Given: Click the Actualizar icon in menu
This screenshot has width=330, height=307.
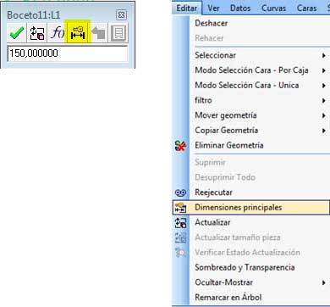Looking at the screenshot, I should click(x=180, y=223).
